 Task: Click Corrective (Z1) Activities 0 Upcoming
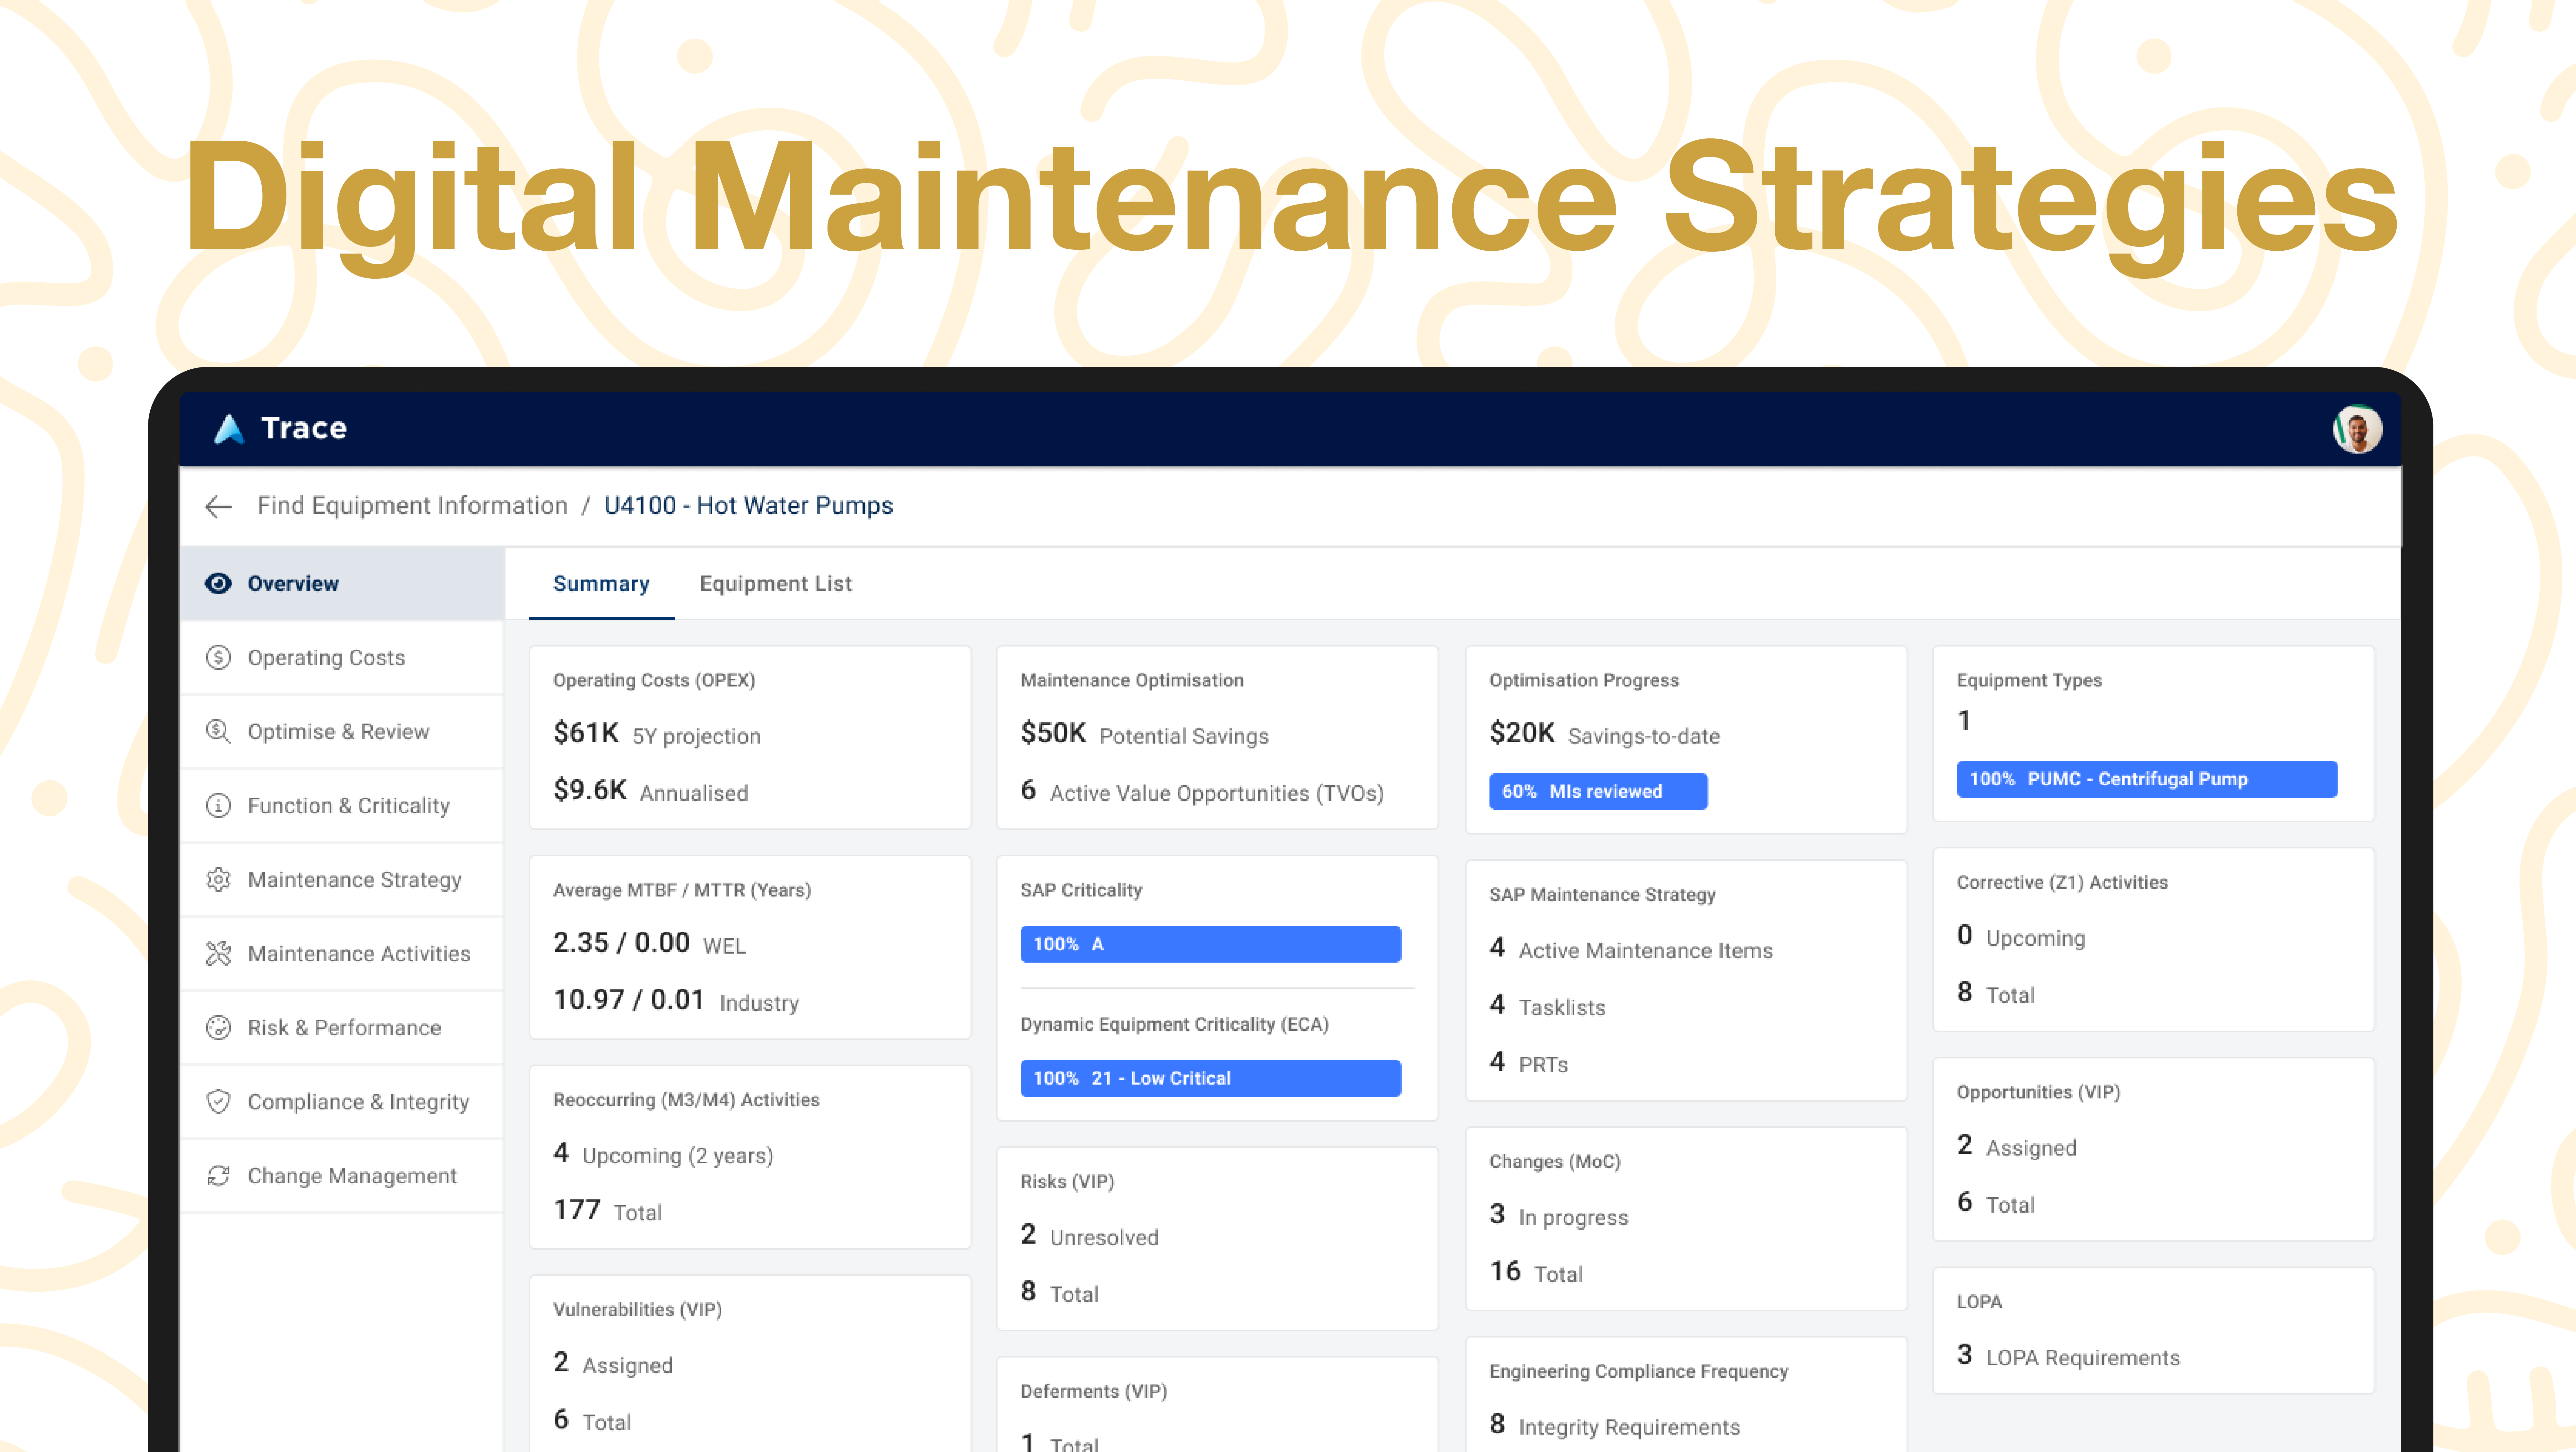pyautogui.click(x=2021, y=937)
